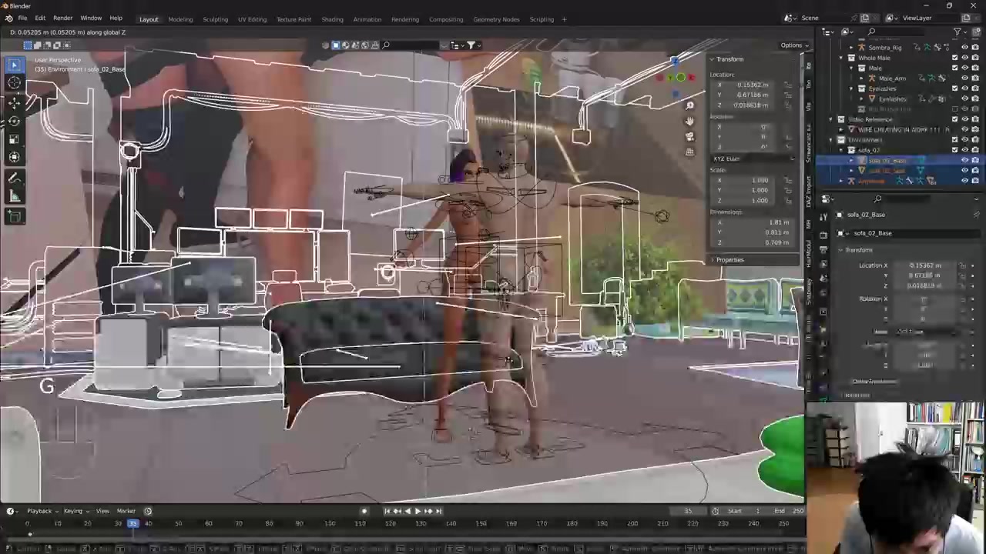Open the XYZ Euler rotation mode dropdown
Viewport: 986px width, 554px height.
(753, 159)
